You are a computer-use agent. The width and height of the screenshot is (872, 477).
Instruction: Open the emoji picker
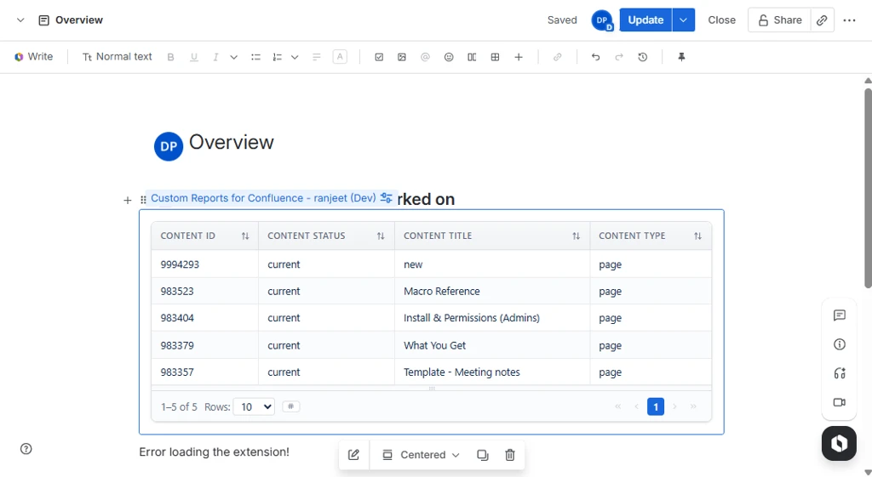pos(448,57)
